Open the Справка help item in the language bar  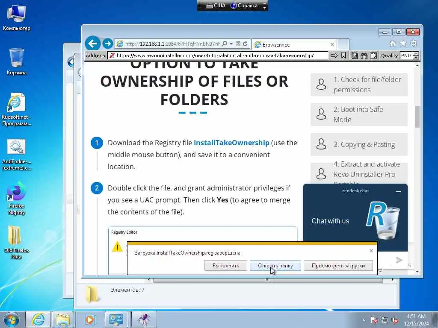pyautogui.click(x=244, y=6)
